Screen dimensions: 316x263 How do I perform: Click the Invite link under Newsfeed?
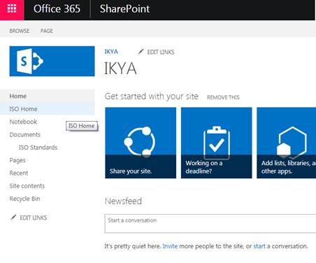click(170, 246)
